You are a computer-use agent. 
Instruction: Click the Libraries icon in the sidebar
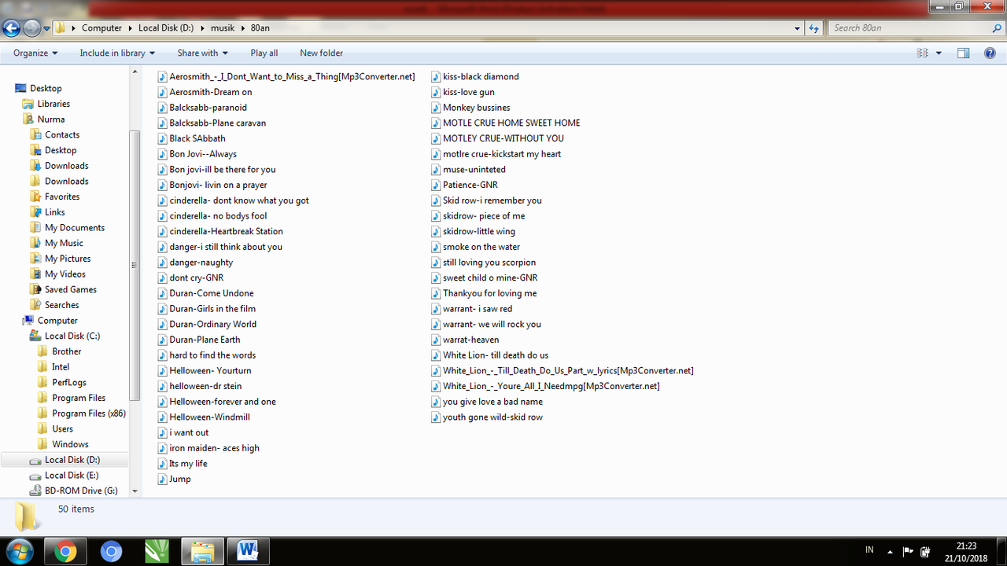point(28,104)
